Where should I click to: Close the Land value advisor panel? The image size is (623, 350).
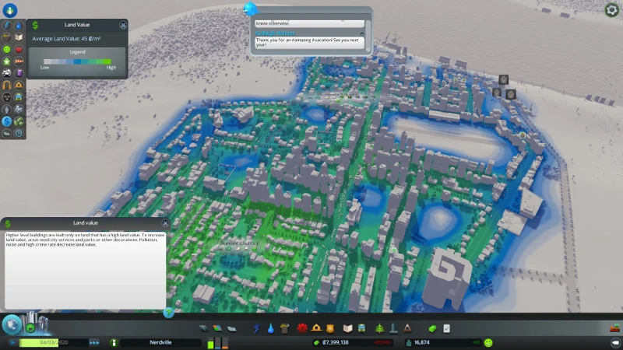[x=165, y=223]
